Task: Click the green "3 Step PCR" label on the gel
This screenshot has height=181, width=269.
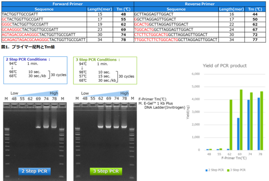Action: click(x=106, y=171)
